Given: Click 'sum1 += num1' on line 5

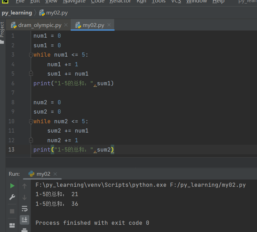Looking at the screenshot, I should (x=68, y=74).
